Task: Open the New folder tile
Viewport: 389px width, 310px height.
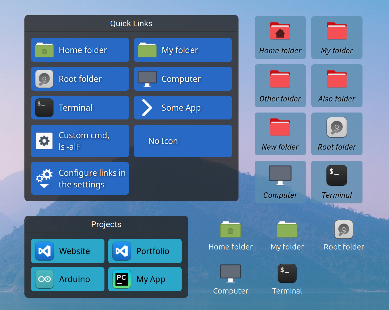Action: pos(280,134)
